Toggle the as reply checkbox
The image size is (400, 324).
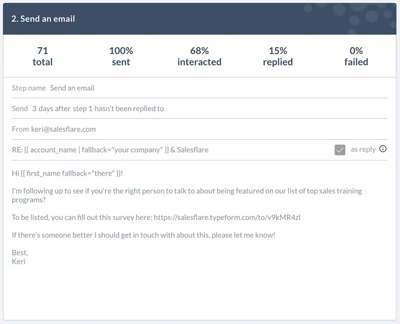[x=340, y=150]
